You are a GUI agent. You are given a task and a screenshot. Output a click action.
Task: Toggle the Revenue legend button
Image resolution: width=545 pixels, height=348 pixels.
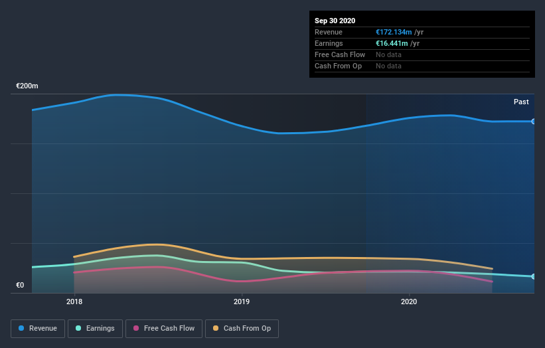[x=38, y=329]
